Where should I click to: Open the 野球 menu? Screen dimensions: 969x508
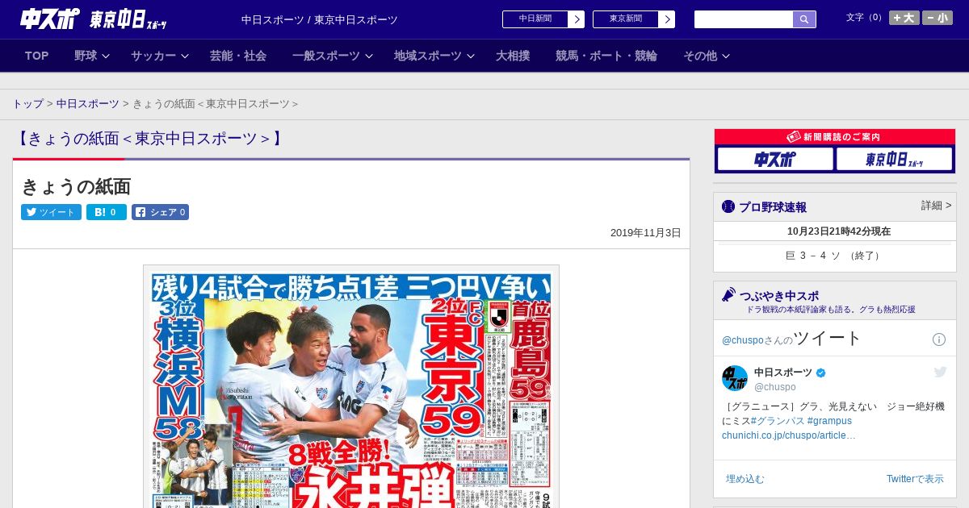pyautogui.click(x=86, y=56)
